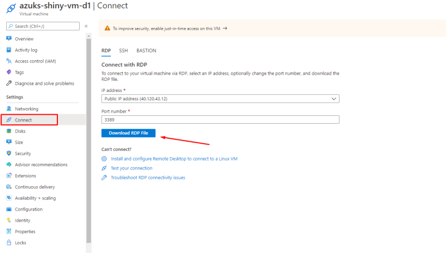Image resolution: width=446 pixels, height=253 pixels.
Task: Open Disks in the Settings list
Action: 20,131
